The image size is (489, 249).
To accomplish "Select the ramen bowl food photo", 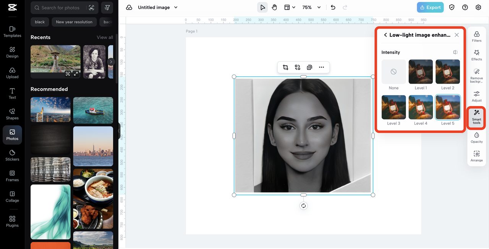I will 93,199.
